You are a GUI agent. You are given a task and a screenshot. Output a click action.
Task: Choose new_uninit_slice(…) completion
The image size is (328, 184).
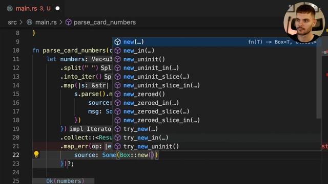215,77
